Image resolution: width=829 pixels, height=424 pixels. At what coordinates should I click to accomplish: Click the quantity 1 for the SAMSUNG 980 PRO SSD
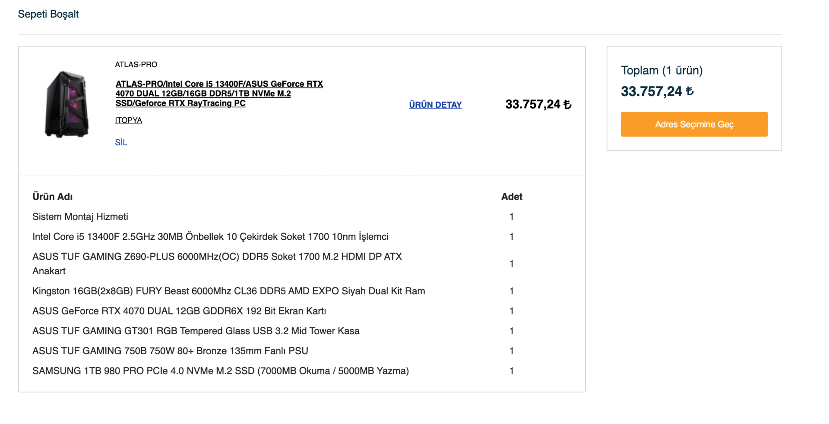coord(512,371)
